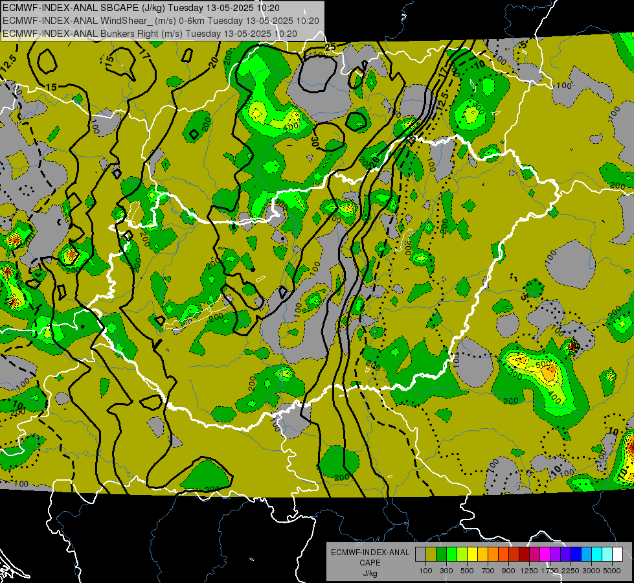This screenshot has height=583, width=634.
Task: Select the olive swatch in CAPE legend
Action: point(431,554)
